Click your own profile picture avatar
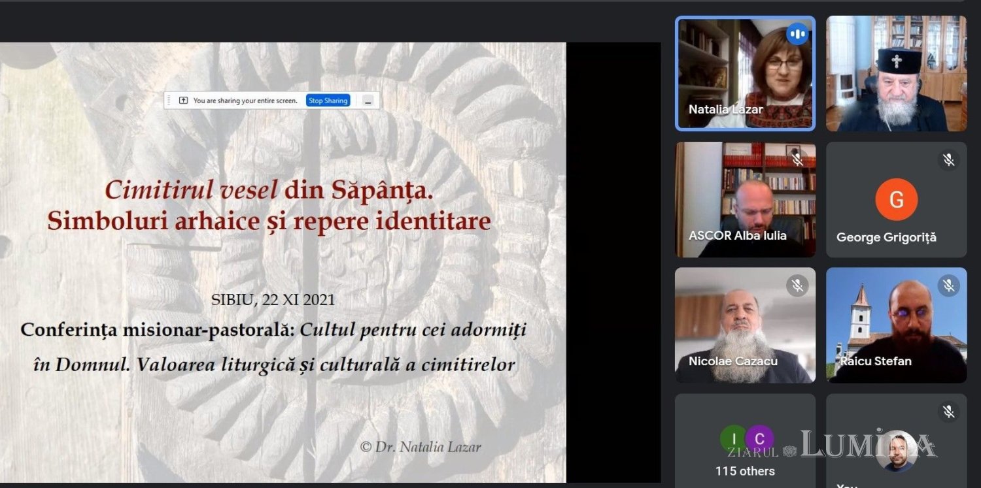 896,451
